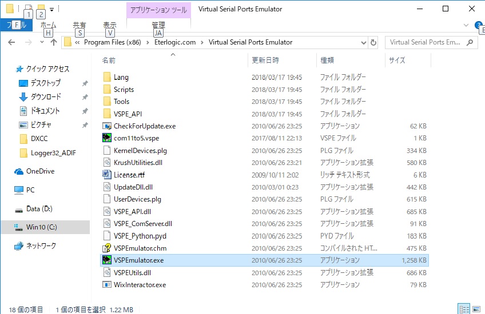485x314 pixels.
Task: Expand hidden path segments chevron in address bar
Action: 77,42
